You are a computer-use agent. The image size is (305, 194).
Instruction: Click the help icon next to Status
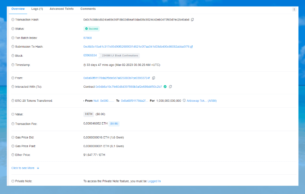pos(13,29)
